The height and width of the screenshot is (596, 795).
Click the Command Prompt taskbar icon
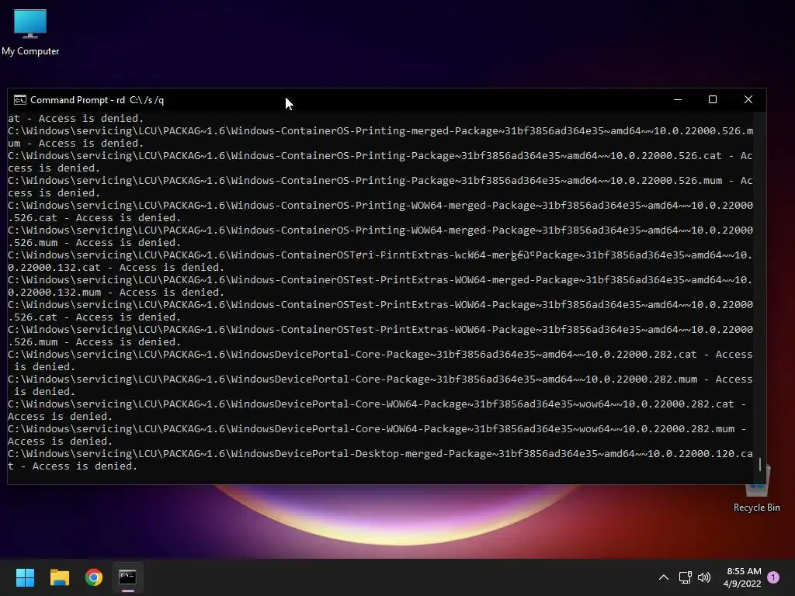coord(128,577)
